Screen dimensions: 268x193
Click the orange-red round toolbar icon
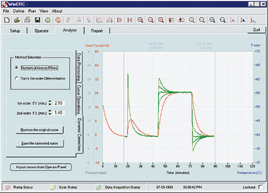(x=58, y=20)
